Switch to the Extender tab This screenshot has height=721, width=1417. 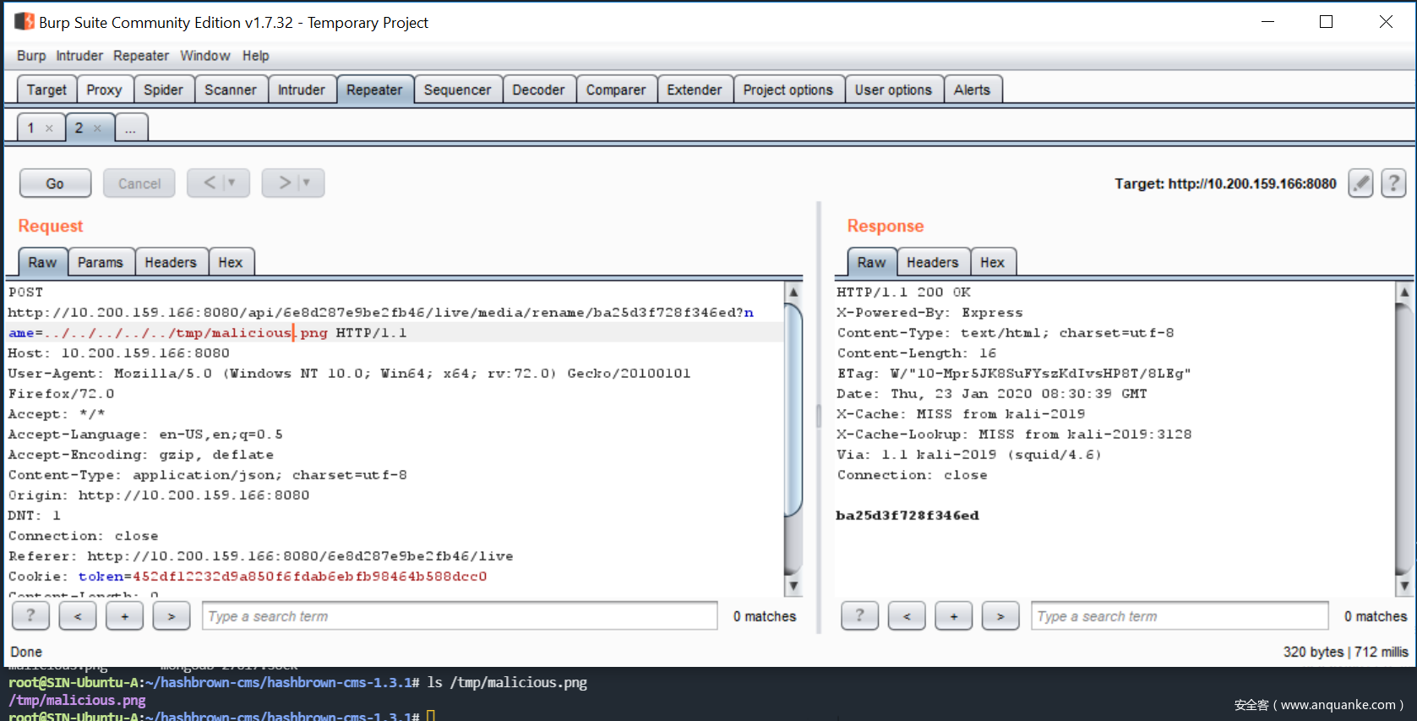pos(695,90)
